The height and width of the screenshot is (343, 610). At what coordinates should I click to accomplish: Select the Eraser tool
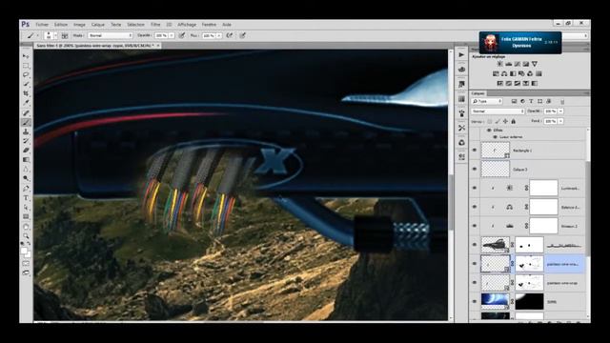pos(26,151)
